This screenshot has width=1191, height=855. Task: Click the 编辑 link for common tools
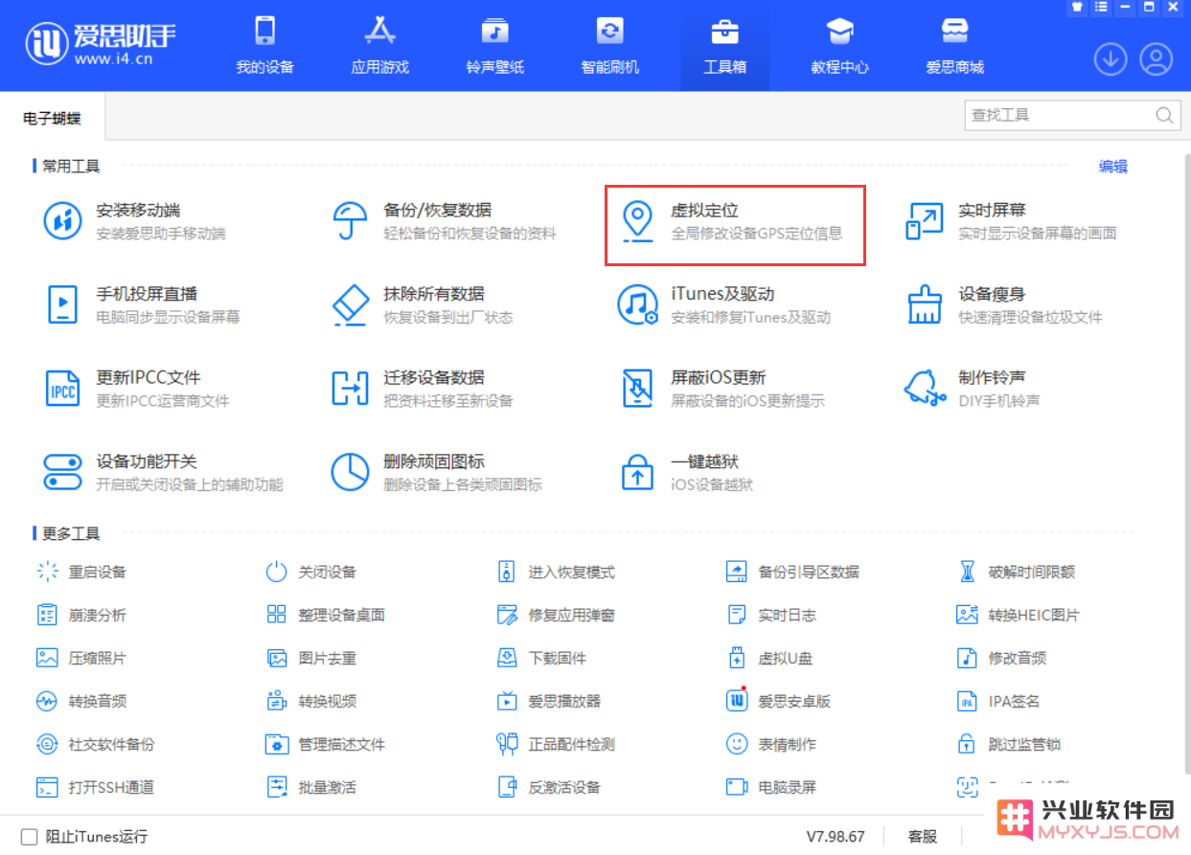click(x=1113, y=167)
